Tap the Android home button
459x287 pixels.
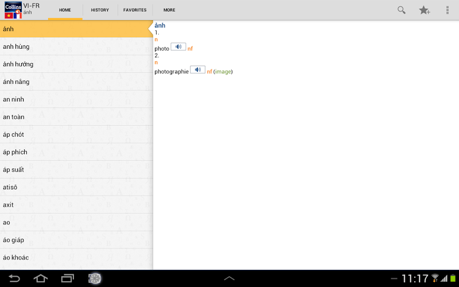coord(41,278)
